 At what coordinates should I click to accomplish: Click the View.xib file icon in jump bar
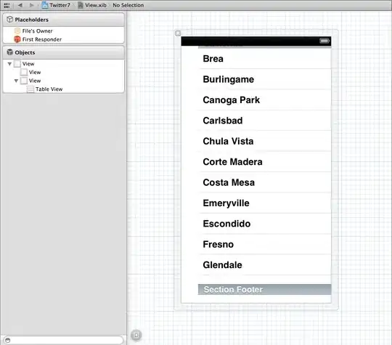pyautogui.click(x=81, y=5)
